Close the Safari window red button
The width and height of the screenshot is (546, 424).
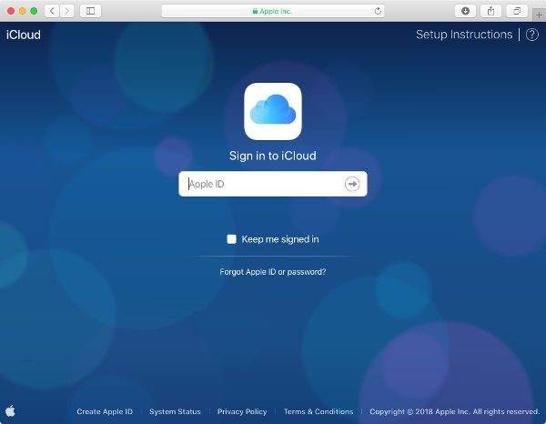pyautogui.click(x=11, y=11)
